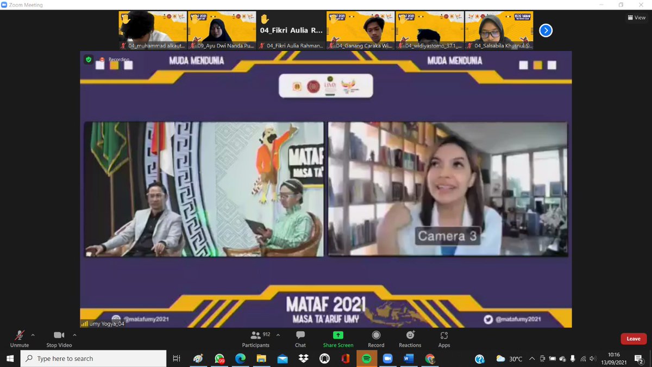This screenshot has height=367, width=652.
Task: Select Ayu Dwi Nanda video thumbnail
Action: pyautogui.click(x=222, y=30)
